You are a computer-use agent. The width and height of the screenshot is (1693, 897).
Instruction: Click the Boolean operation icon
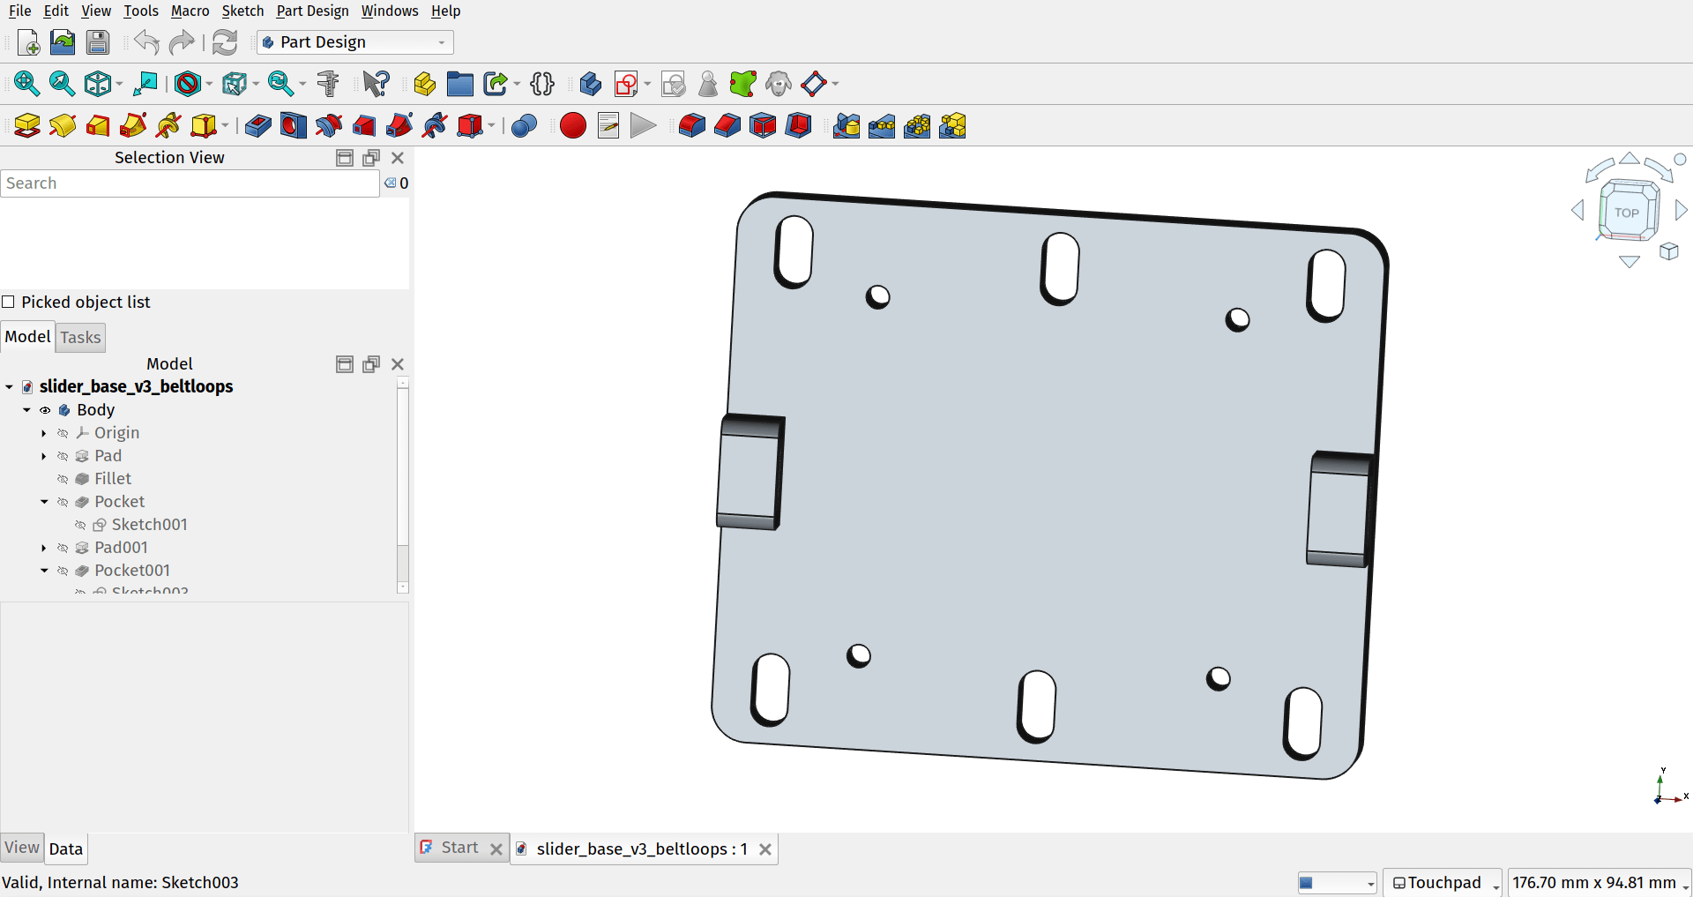(x=524, y=126)
